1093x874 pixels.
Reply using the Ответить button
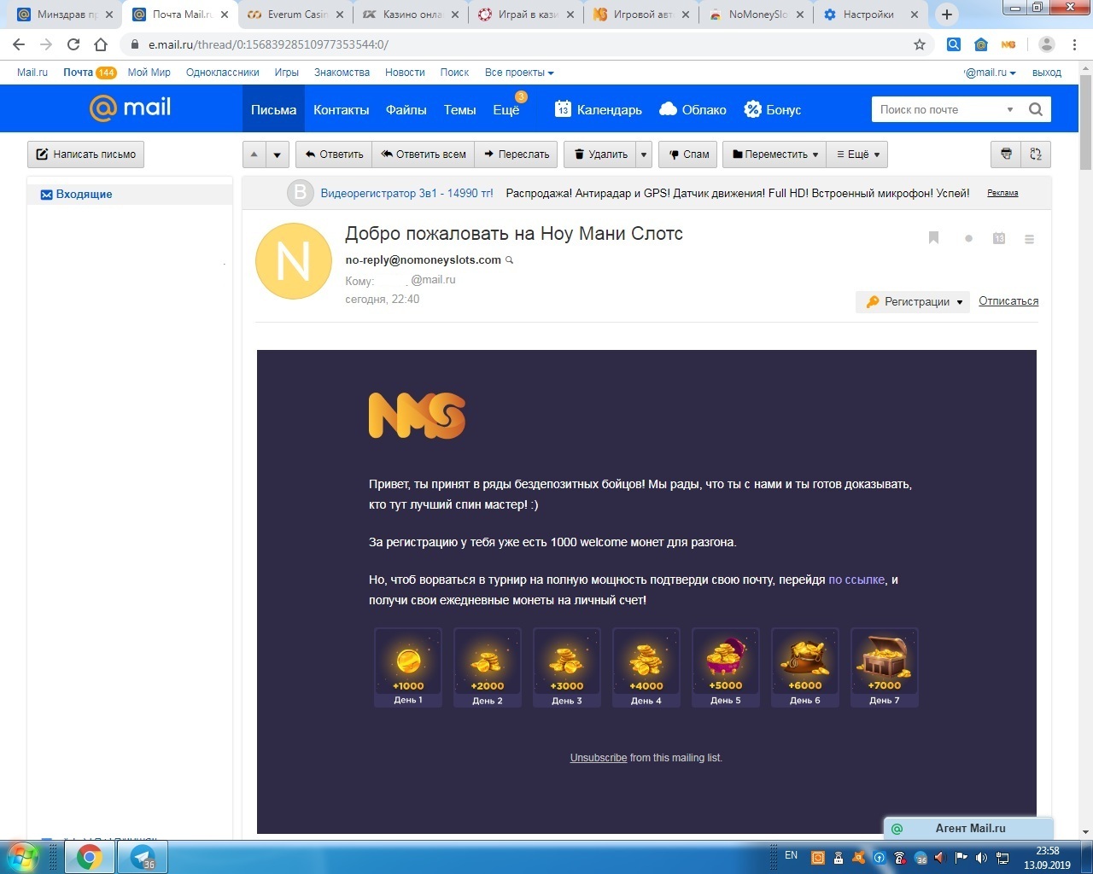tap(334, 154)
